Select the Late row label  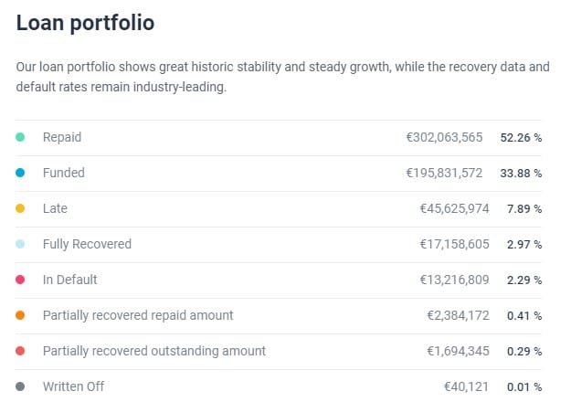click(x=55, y=208)
